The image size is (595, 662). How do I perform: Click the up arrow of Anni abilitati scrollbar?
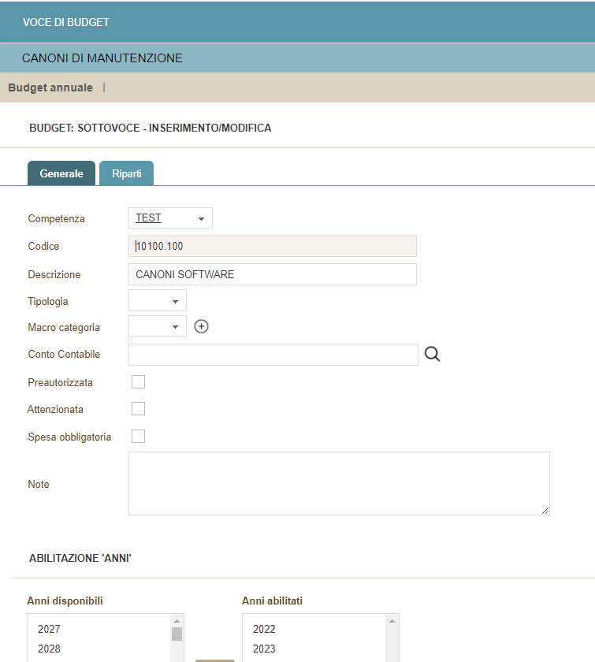point(392,620)
